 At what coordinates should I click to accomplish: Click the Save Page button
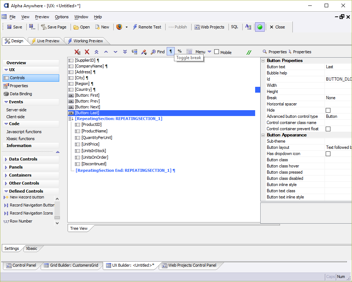tap(54, 27)
